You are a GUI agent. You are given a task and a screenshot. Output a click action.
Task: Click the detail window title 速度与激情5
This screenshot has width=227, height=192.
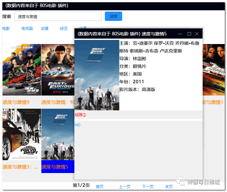click(154, 34)
